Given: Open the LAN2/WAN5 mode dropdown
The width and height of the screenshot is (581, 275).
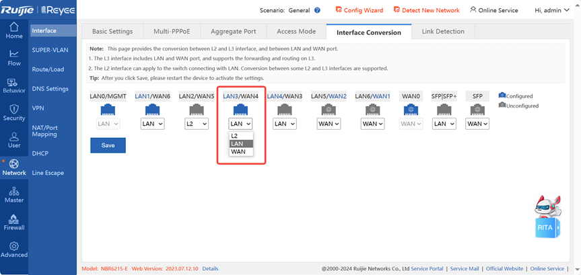Looking at the screenshot, I should pyautogui.click(x=197, y=124).
